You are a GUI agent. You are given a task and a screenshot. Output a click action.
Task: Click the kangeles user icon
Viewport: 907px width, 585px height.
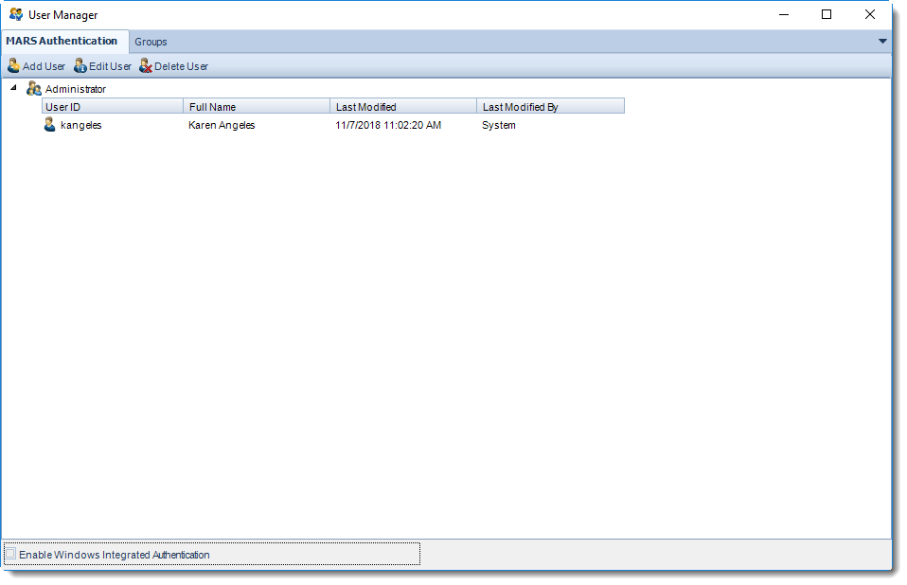[50, 124]
